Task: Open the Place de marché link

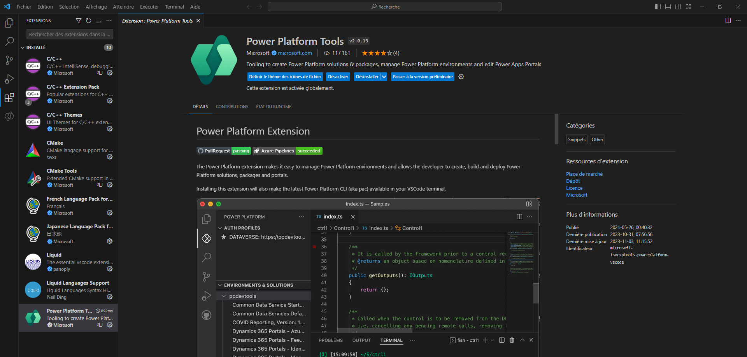Action: (x=584, y=174)
